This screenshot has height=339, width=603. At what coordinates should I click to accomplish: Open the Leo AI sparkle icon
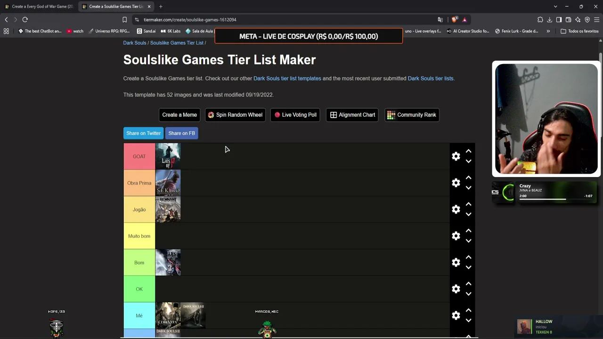578,20
